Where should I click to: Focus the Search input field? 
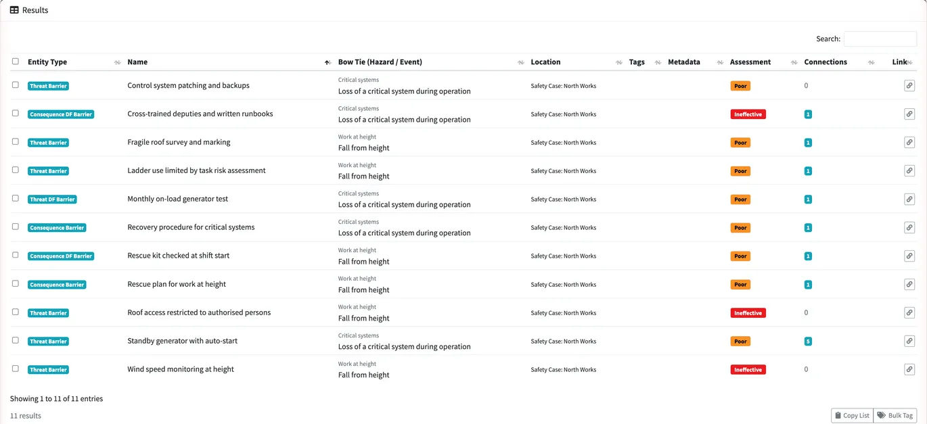pyautogui.click(x=880, y=39)
